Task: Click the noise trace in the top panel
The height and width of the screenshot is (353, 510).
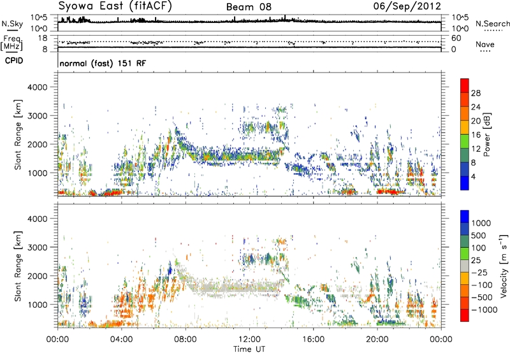Action: (x=249, y=22)
